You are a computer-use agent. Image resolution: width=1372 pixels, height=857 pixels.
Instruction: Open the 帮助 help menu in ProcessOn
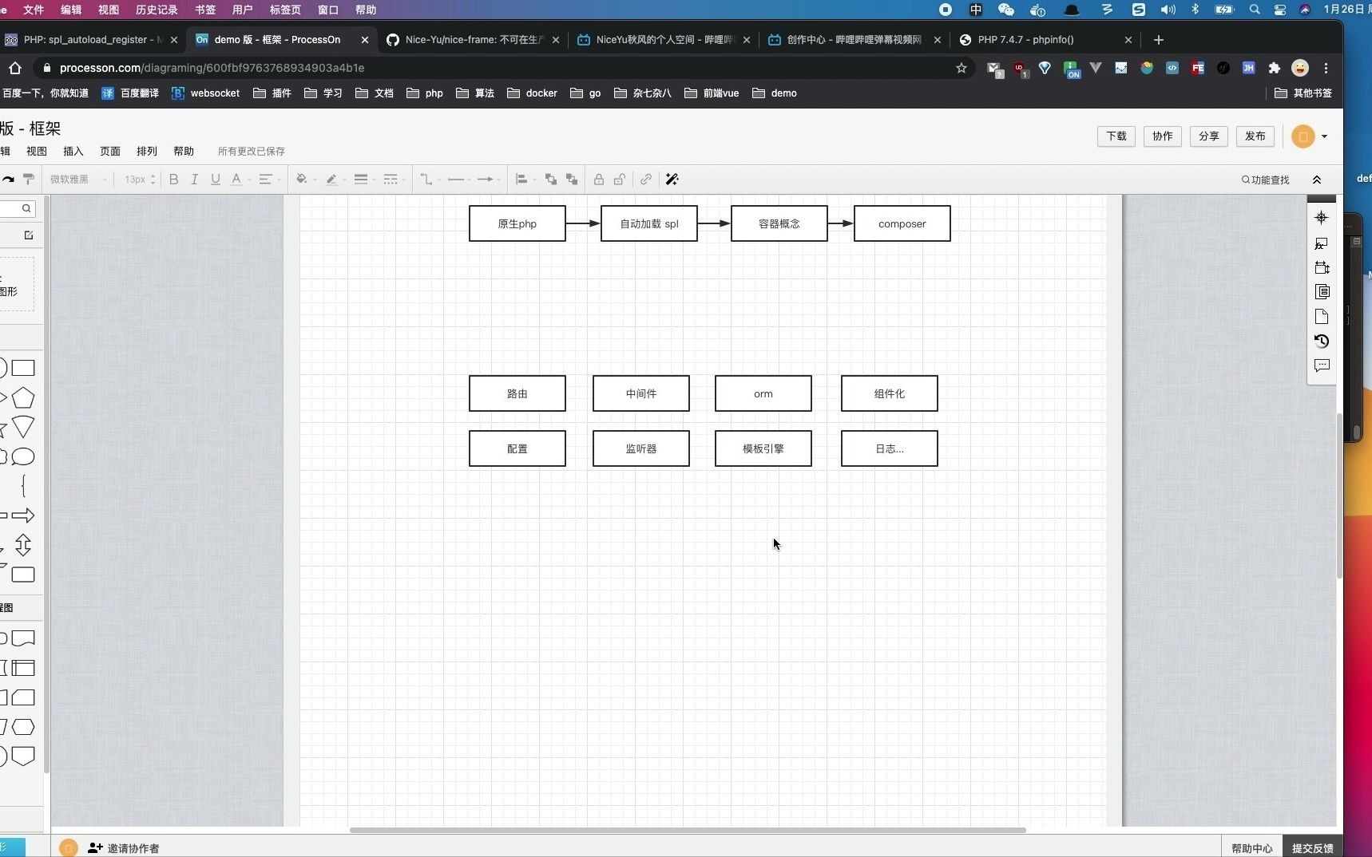point(184,151)
